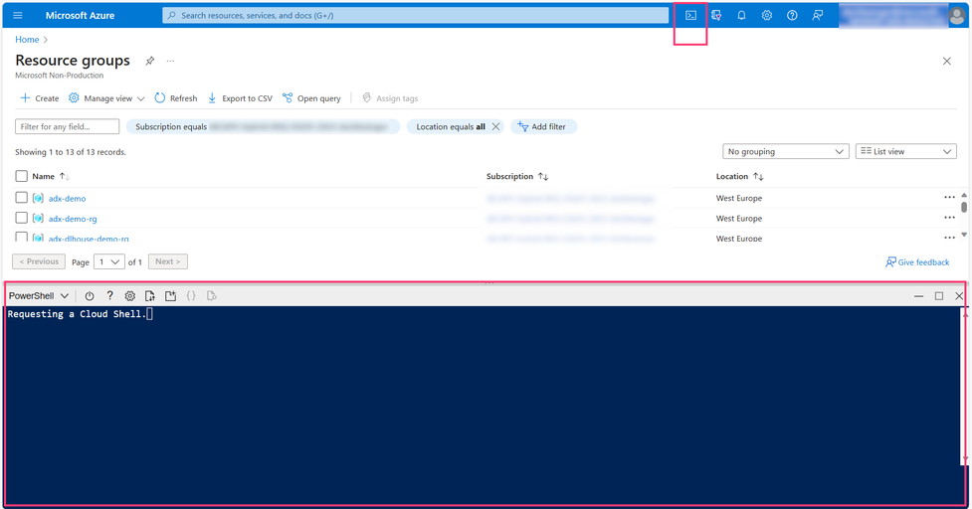Pin Resource groups to dashboard
The height and width of the screenshot is (509, 972).
(x=149, y=61)
